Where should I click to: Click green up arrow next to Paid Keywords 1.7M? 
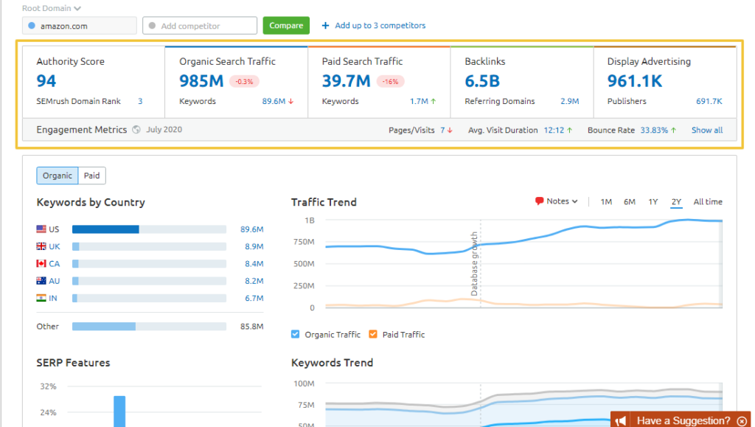point(434,101)
